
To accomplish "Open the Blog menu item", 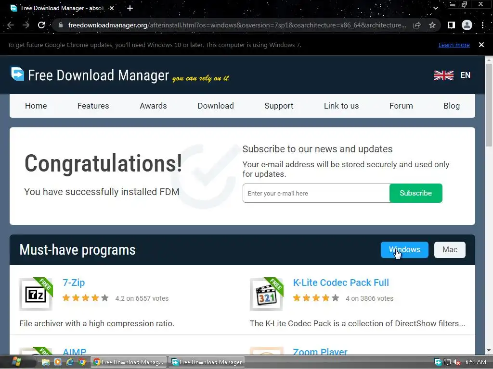I will pyautogui.click(x=452, y=106).
